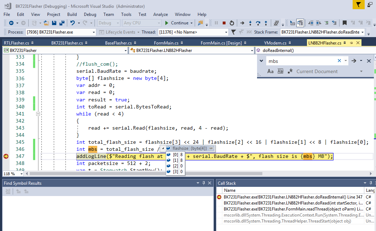Image resolution: width=376 pixels, height=231 pixels.
Task: Select the [0] element in flashsize DataTip
Action: [175, 155]
